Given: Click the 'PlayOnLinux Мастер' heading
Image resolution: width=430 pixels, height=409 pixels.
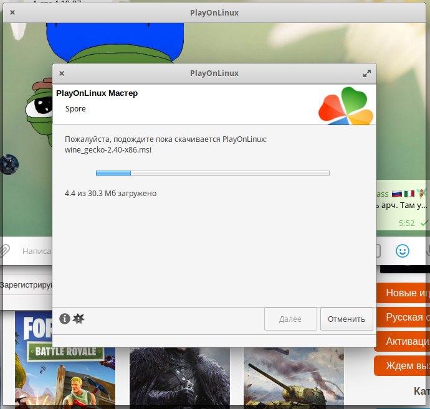Looking at the screenshot, I should click(97, 93).
